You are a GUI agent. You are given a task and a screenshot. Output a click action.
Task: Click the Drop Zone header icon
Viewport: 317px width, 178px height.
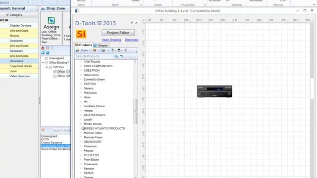(43, 8)
